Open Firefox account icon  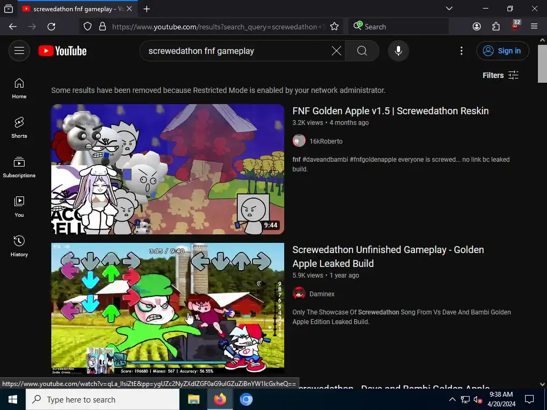(477, 27)
